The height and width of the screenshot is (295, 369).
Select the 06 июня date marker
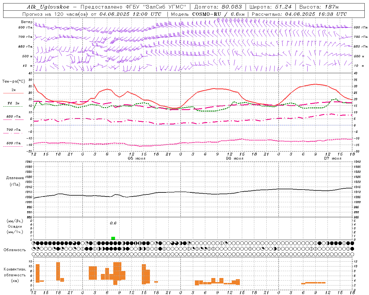pyautogui.click(x=234, y=158)
